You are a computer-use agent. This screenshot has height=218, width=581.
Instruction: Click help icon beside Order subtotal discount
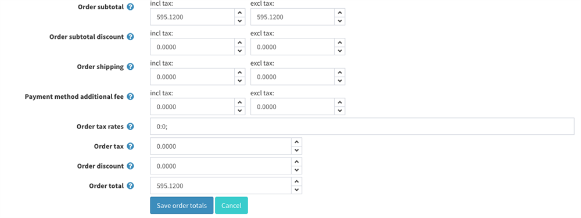[130, 37]
